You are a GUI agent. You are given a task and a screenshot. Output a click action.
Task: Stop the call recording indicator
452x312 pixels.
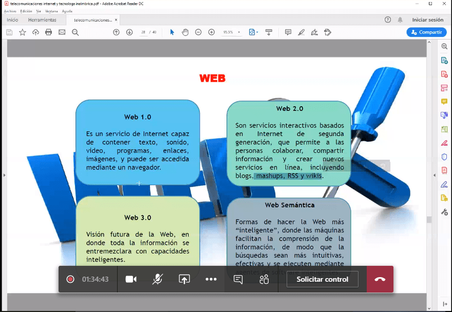click(70, 279)
